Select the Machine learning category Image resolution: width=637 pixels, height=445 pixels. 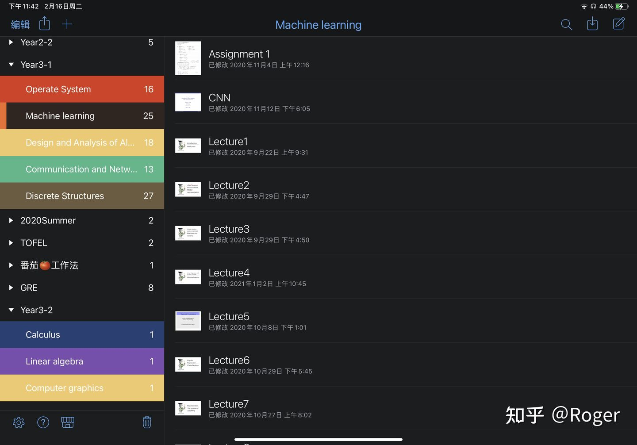coord(82,116)
